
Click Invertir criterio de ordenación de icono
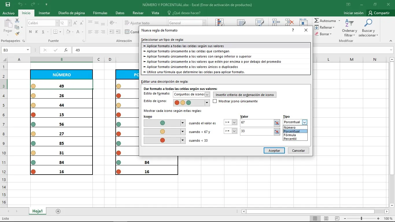245,95
